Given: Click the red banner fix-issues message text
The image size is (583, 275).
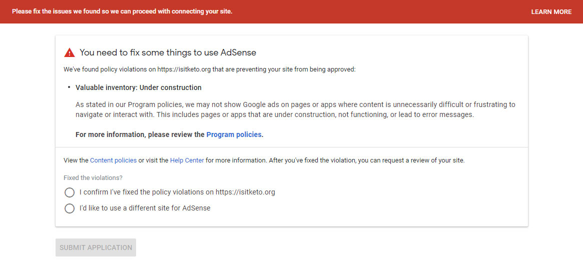Looking at the screenshot, I should 122,11.
